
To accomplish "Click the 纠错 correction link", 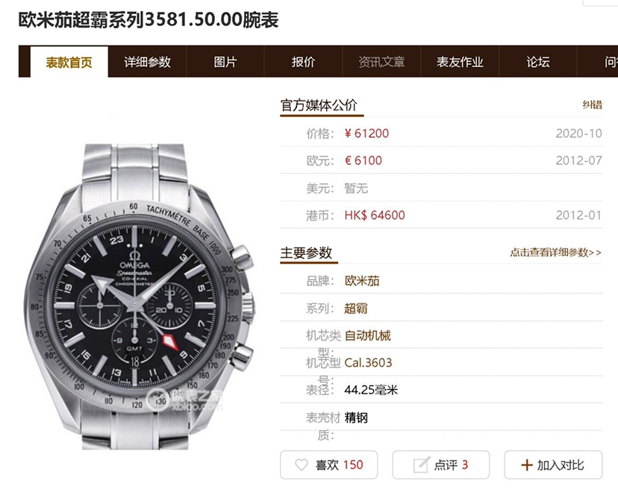I will point(593,104).
